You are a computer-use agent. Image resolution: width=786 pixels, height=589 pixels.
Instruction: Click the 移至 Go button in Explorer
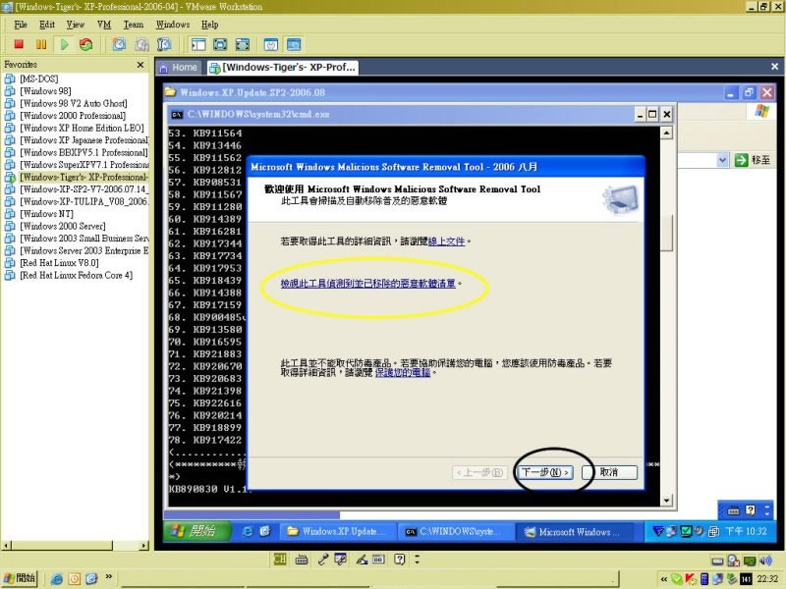click(x=752, y=160)
